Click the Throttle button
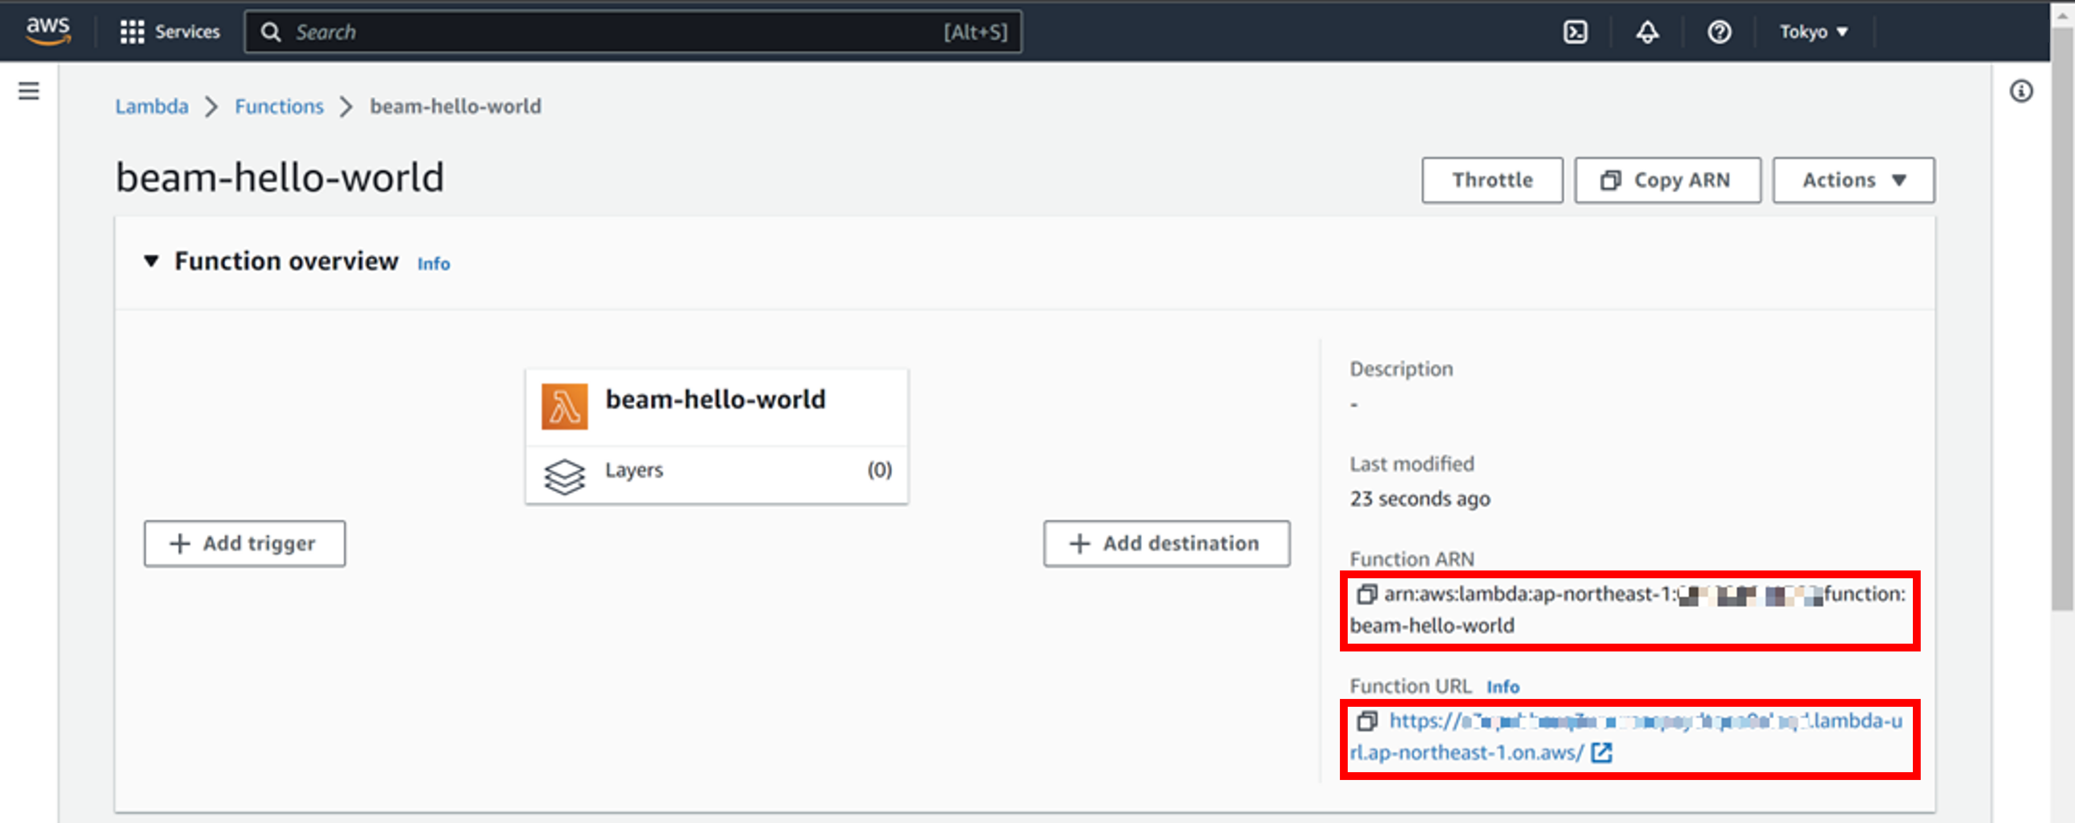 click(1492, 179)
